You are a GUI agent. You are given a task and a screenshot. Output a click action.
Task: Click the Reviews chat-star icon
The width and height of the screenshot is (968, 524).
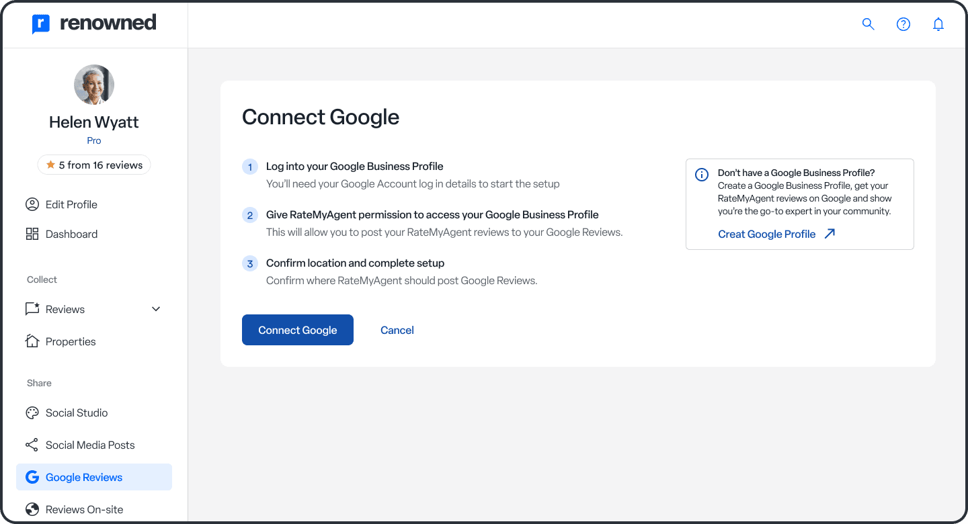click(x=32, y=309)
